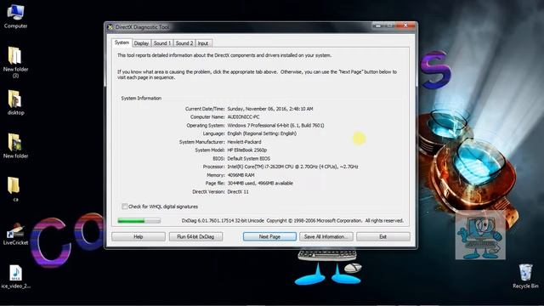
Task: Click the Current Date/Time value
Action: click(x=270, y=109)
